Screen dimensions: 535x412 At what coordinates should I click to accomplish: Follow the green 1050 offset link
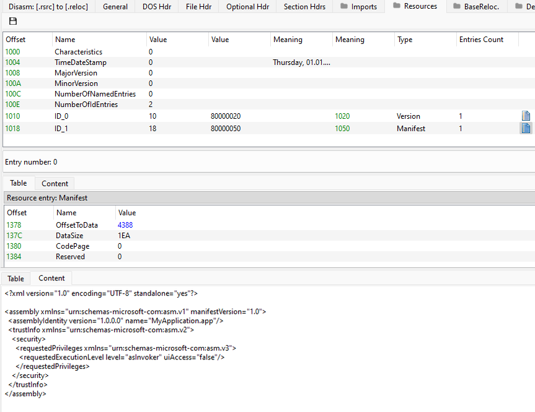(x=342, y=129)
